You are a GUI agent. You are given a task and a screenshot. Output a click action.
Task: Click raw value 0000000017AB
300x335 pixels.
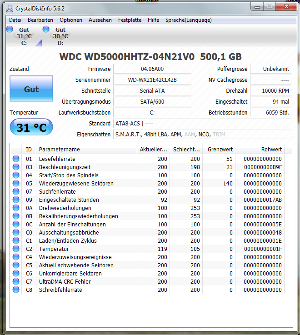tap(263, 200)
